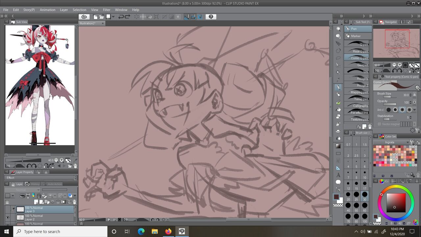Open the File menu
421x237 pixels.
click(6, 10)
